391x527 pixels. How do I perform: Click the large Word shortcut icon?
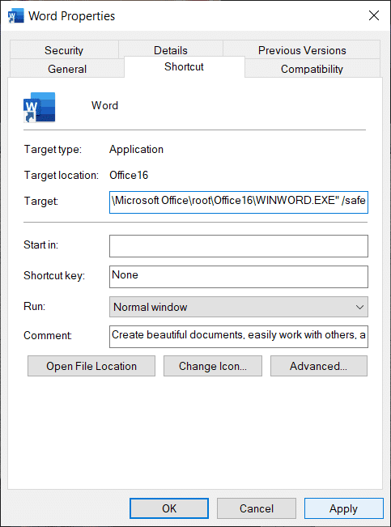click(x=40, y=107)
